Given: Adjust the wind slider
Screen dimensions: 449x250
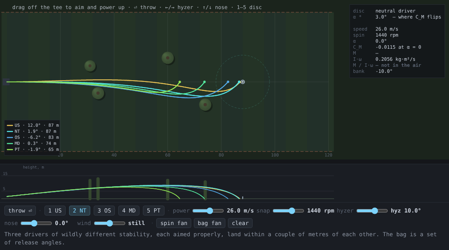Looking at the screenshot, I should (110, 223).
